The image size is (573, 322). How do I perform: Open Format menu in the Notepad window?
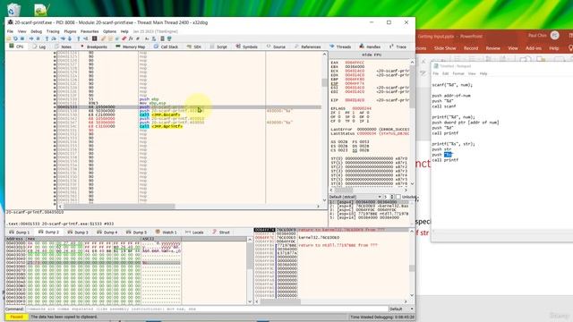click(x=458, y=73)
